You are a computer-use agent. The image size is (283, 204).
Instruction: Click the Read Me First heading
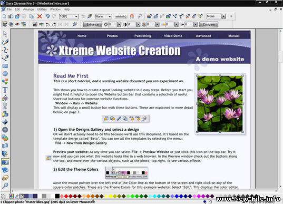coord(71,76)
